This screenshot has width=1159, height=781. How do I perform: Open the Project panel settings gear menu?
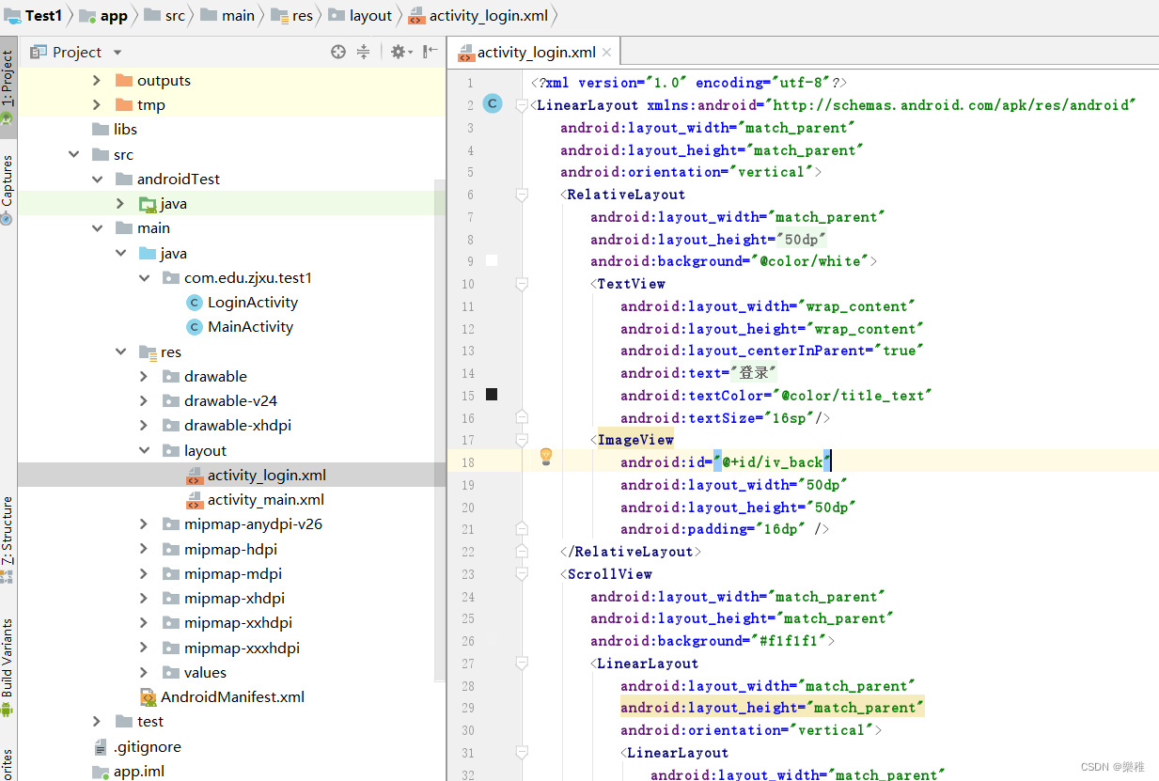coord(399,52)
